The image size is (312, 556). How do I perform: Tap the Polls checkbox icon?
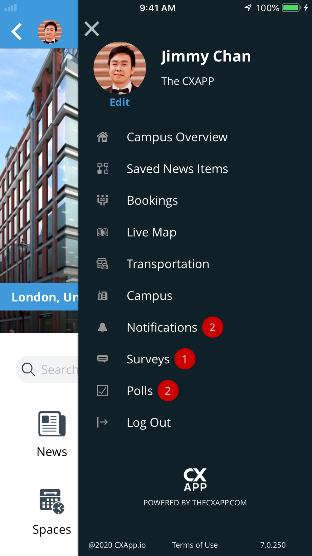coord(103,391)
